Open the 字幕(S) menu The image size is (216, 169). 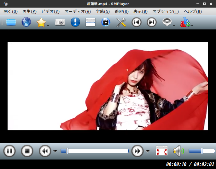102,11
